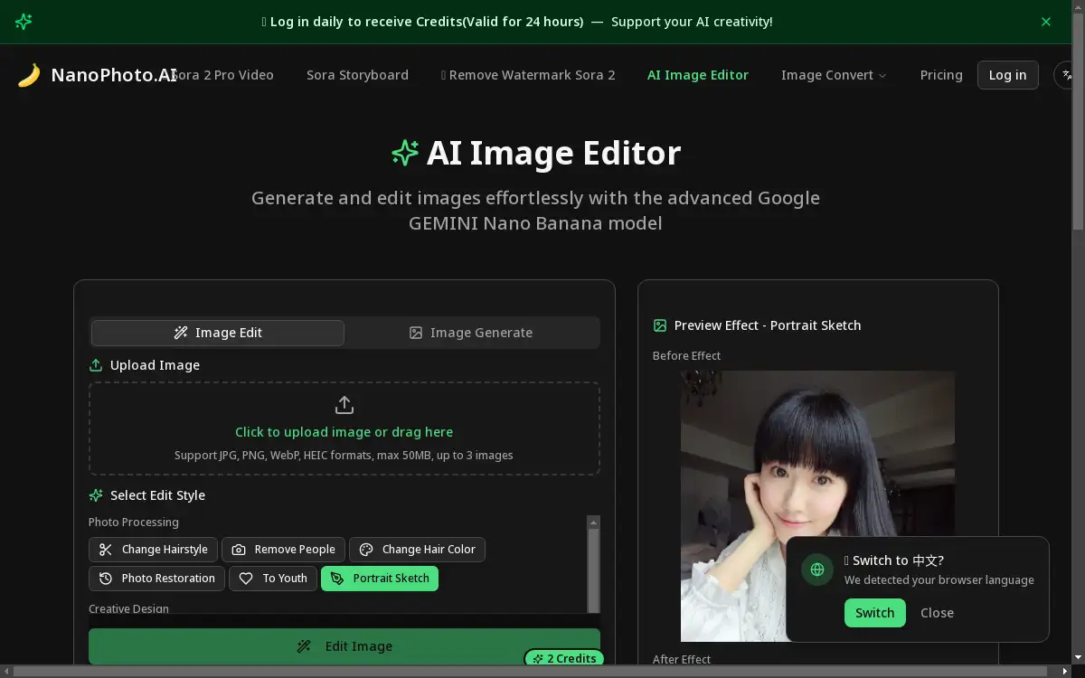Click NanoPhoto.AI brand name

click(114, 75)
